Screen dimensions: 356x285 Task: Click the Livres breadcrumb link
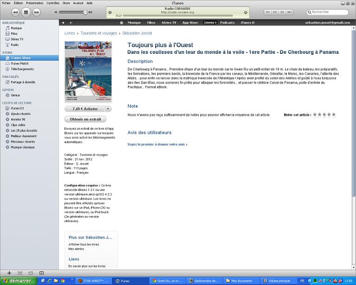(70, 33)
